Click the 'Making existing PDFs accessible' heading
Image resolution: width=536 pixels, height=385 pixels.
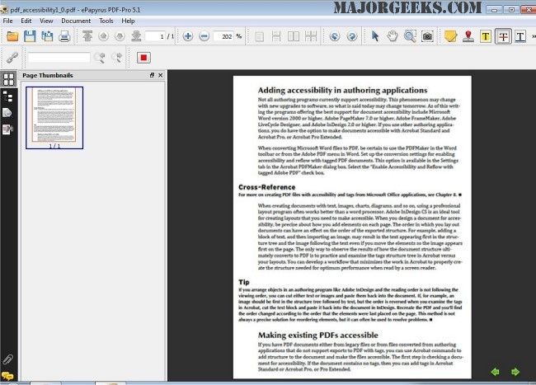[x=318, y=336]
